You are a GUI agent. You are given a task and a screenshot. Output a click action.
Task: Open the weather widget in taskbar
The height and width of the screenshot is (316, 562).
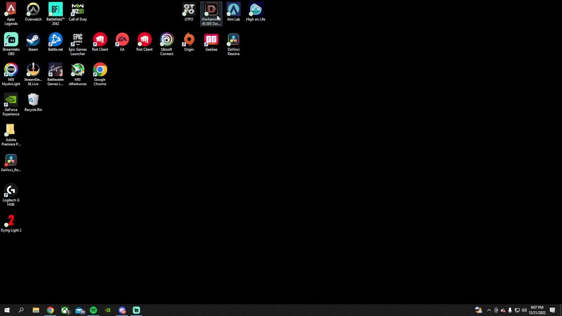pyautogui.click(x=479, y=310)
